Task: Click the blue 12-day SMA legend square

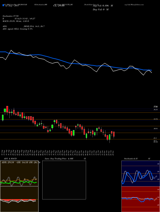Action: pos(4,5)
